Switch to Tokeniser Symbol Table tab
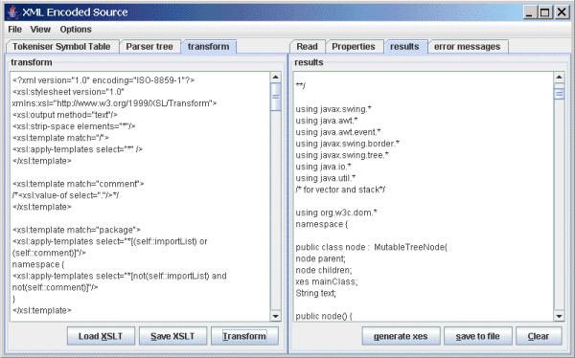The height and width of the screenshot is (358, 575). click(61, 47)
